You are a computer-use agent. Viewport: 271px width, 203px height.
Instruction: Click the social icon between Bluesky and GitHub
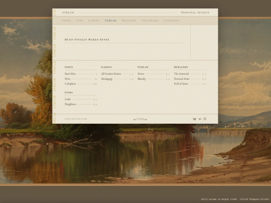click(x=200, y=119)
